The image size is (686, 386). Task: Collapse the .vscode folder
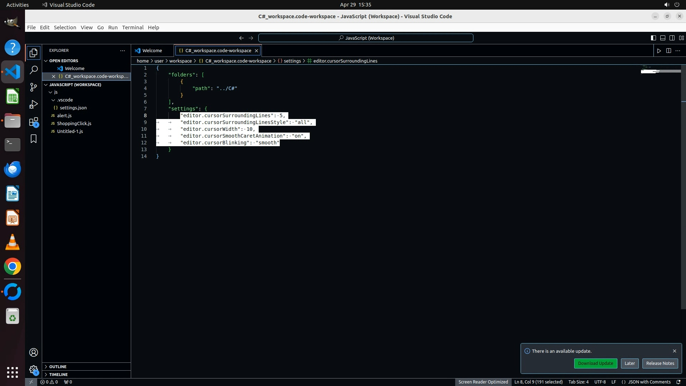(x=65, y=100)
